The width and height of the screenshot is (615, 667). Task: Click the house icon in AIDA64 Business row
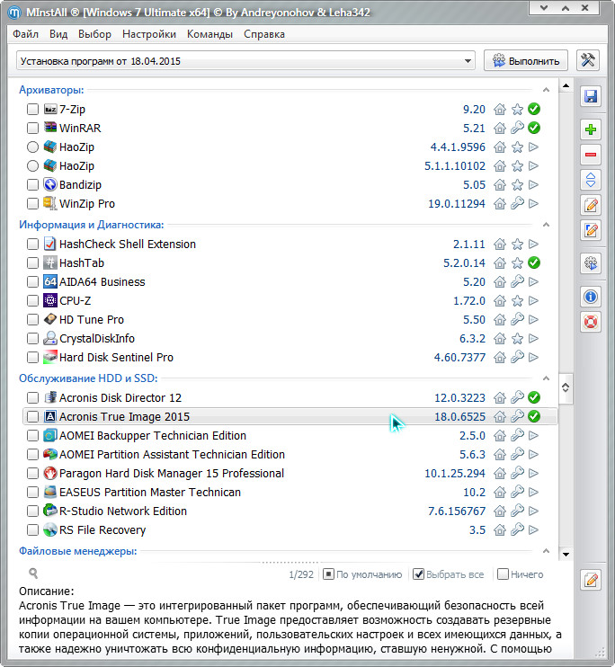point(500,282)
